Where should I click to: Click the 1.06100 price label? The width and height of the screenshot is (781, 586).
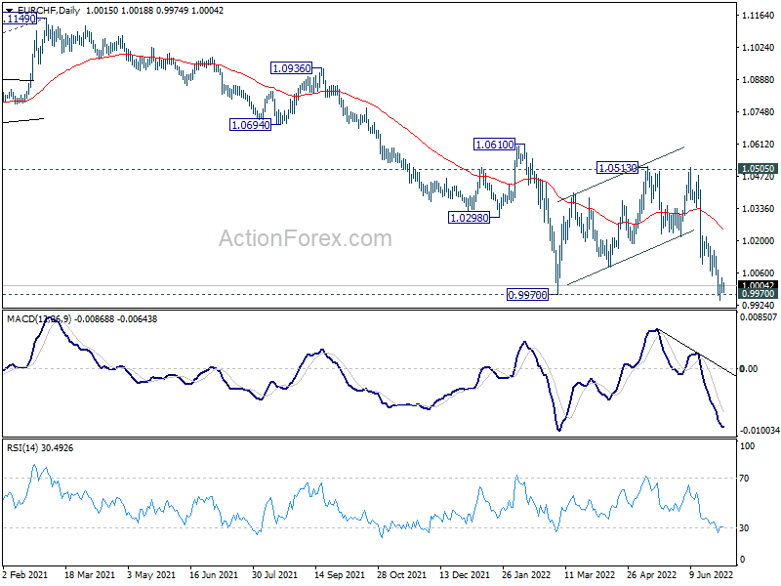[x=495, y=145]
